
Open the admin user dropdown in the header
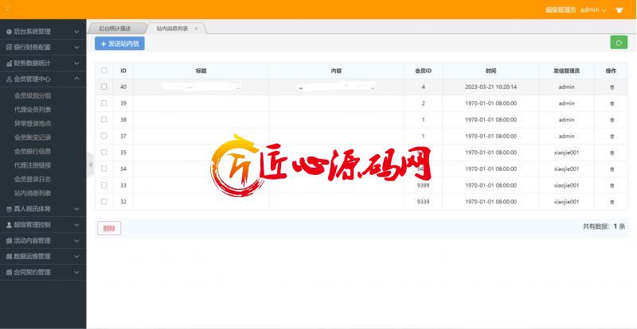593,10
